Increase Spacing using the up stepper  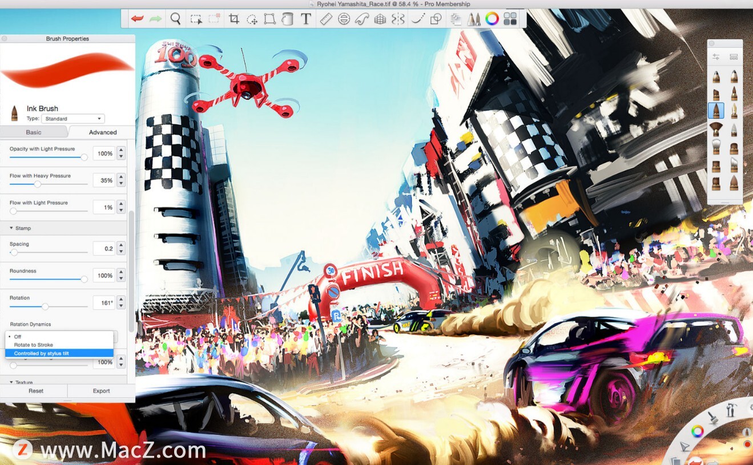pyautogui.click(x=121, y=245)
